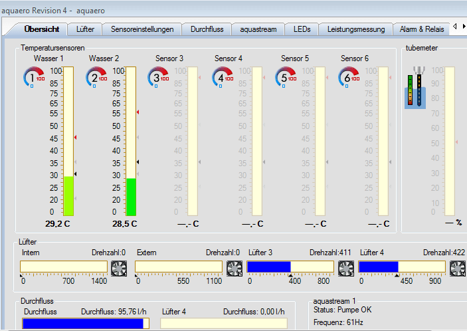
Task: Click the Status: Pumpe OK text
Action: (x=343, y=310)
